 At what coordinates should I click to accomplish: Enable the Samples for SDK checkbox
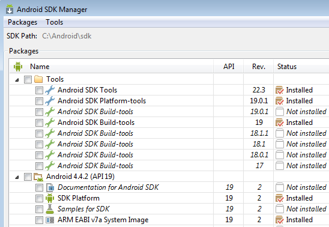tap(39, 209)
